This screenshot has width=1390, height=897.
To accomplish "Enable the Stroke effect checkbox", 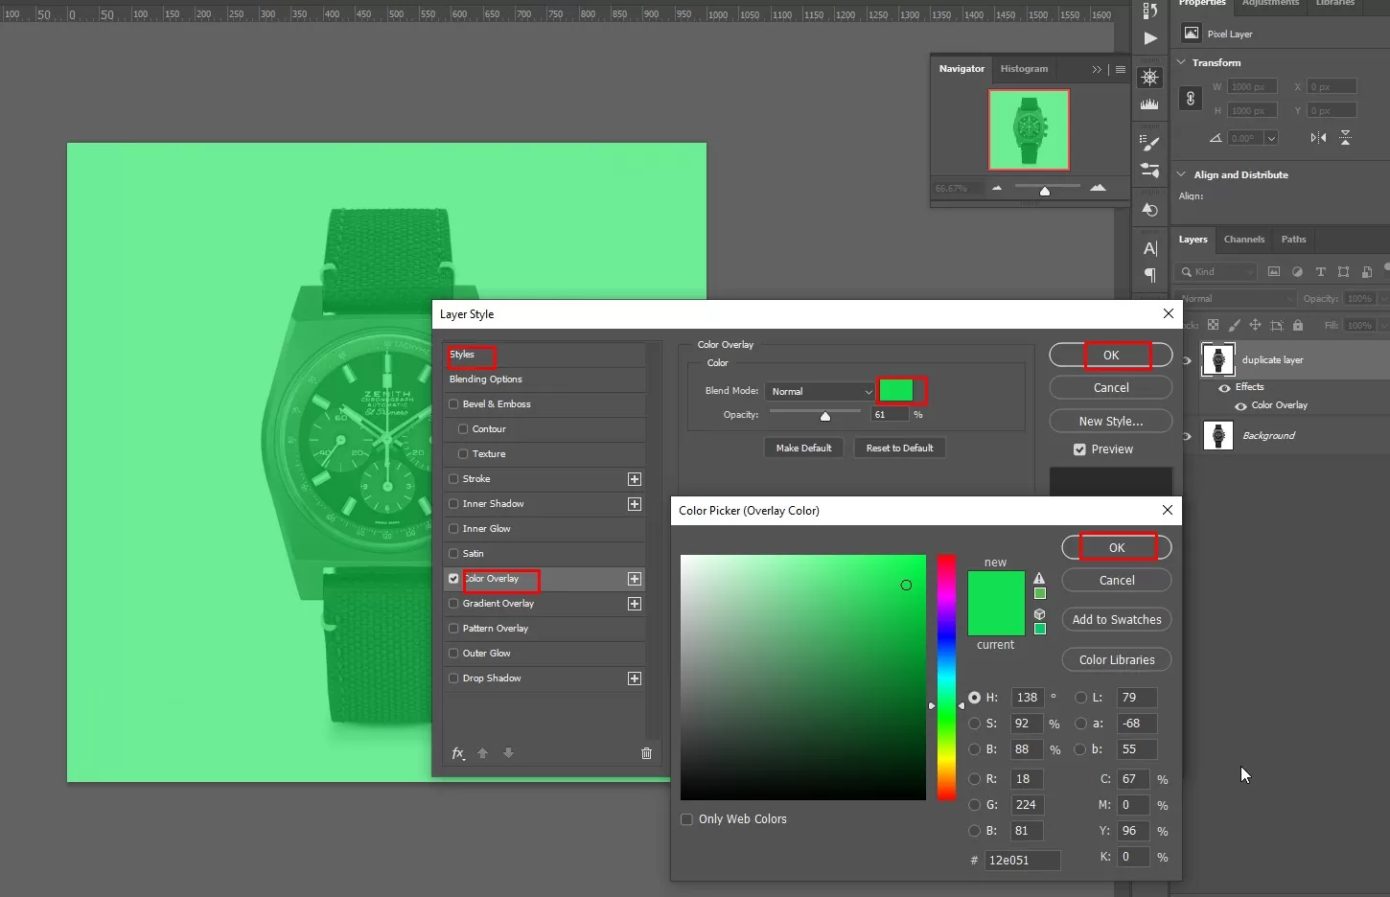I will click(x=454, y=479).
